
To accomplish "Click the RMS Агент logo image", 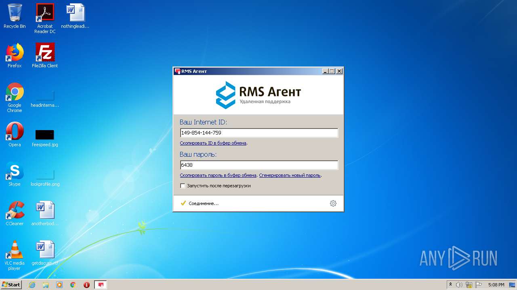I will 258,95.
